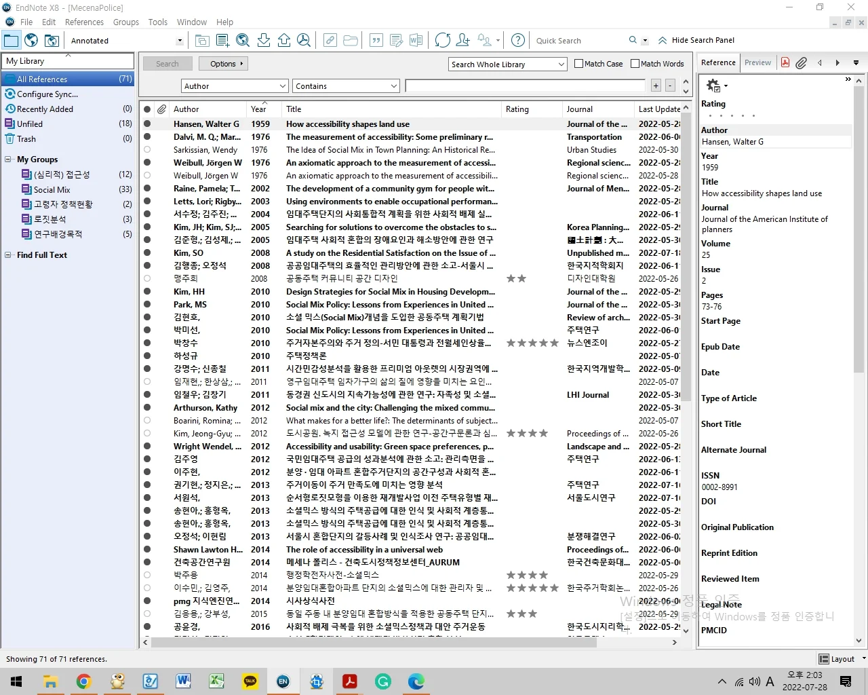868x695 pixels.
Task: Click the Import download-arrow icon
Action: click(x=264, y=41)
